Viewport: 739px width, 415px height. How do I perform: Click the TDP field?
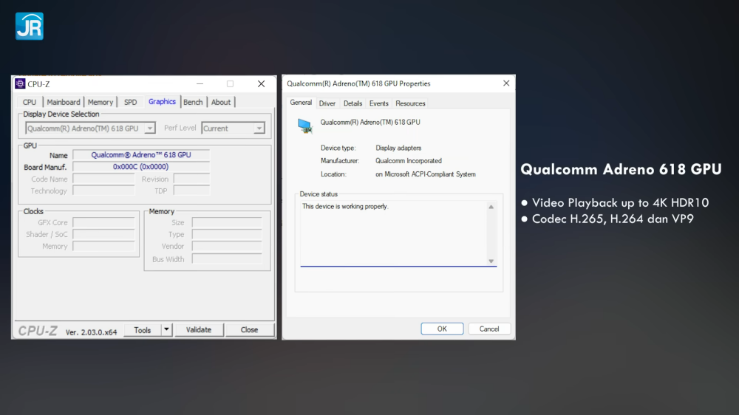[x=191, y=191]
